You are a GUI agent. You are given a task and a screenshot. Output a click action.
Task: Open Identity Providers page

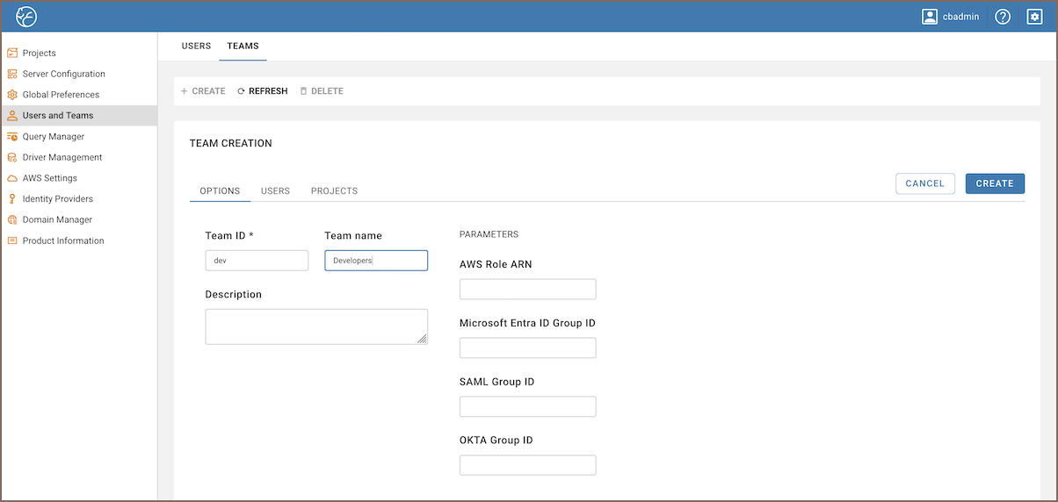pyautogui.click(x=57, y=199)
